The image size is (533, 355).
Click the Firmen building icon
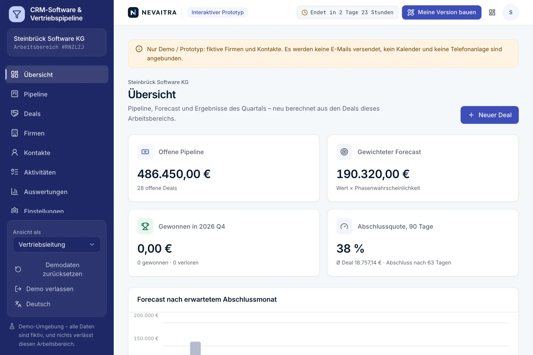(15, 133)
